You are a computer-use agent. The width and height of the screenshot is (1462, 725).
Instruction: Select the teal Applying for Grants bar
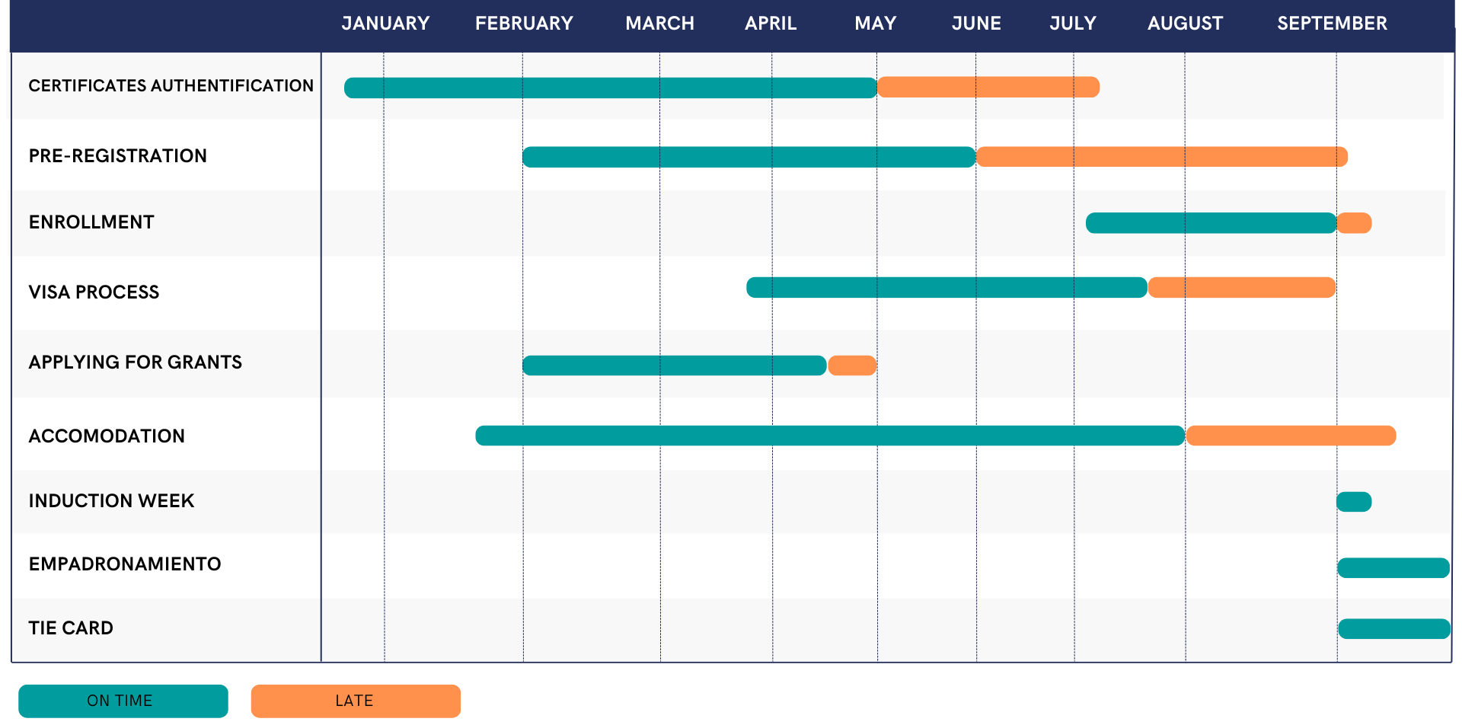(674, 366)
